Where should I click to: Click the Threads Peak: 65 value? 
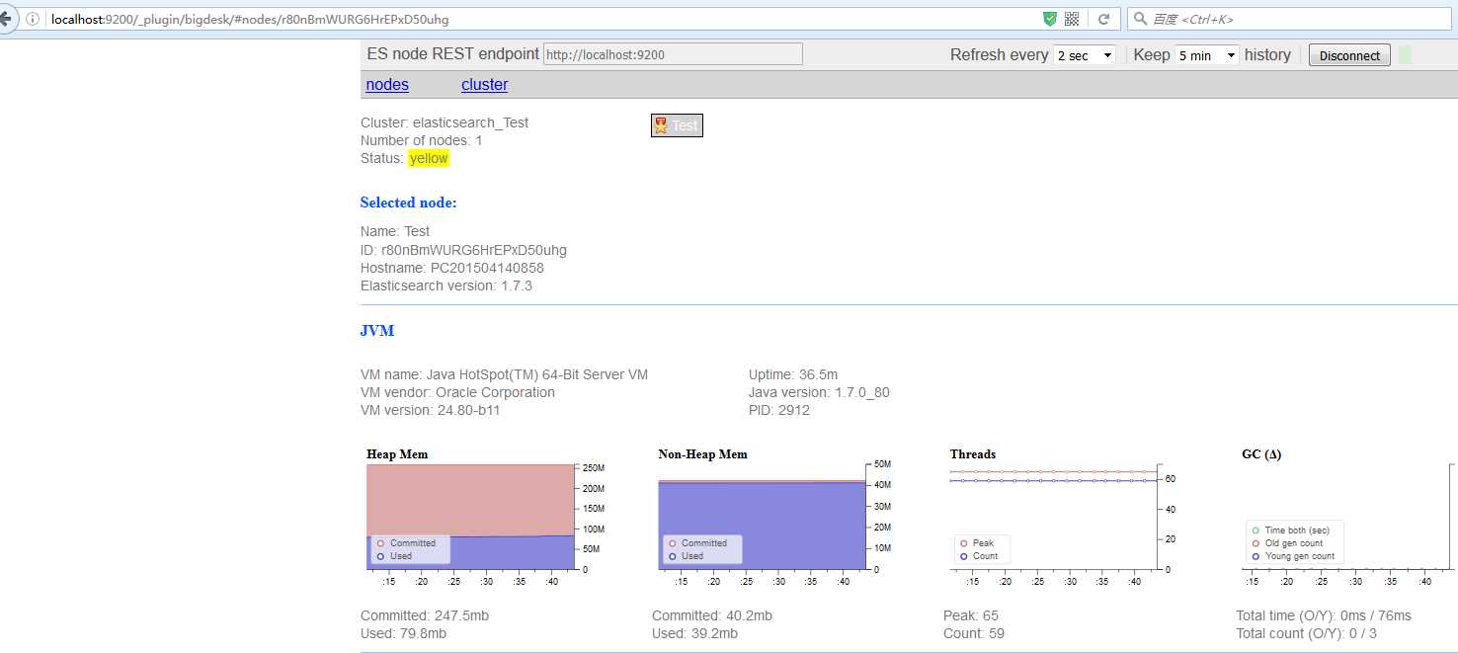coord(971,615)
